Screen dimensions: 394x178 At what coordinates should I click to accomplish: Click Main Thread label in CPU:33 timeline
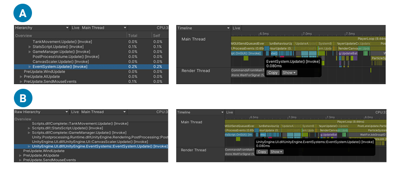point(192,122)
